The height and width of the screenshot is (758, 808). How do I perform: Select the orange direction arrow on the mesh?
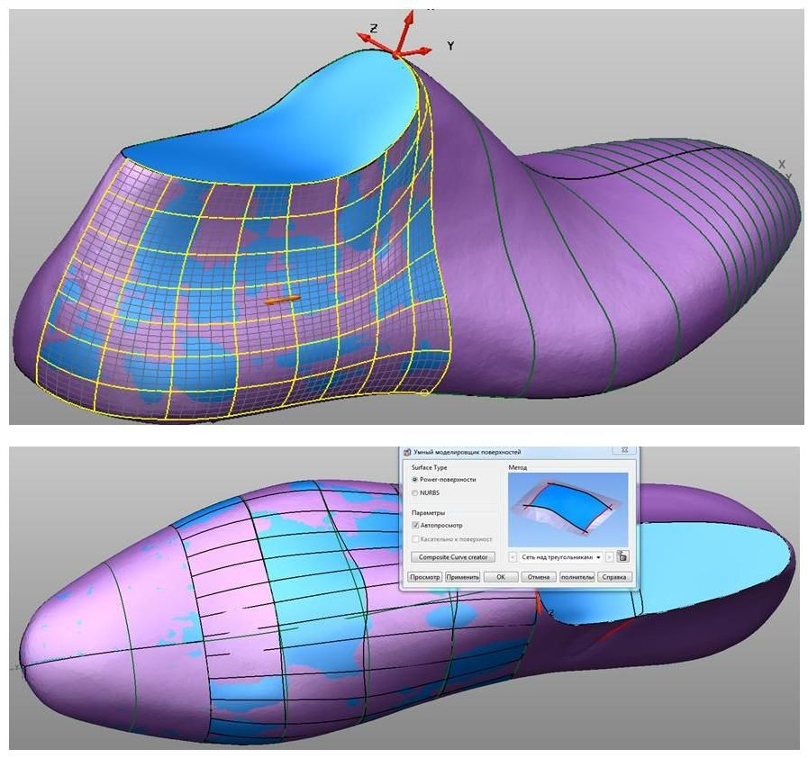coord(283,300)
